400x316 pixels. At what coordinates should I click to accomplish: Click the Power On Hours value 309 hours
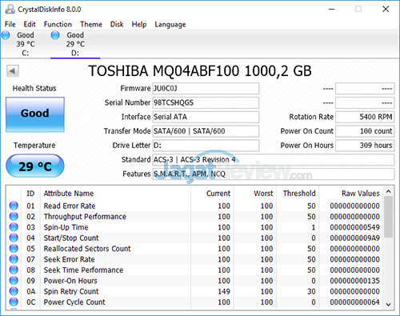tap(365, 146)
